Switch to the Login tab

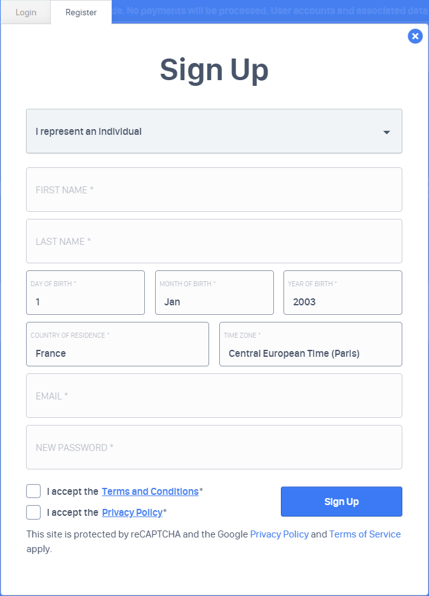[25, 12]
